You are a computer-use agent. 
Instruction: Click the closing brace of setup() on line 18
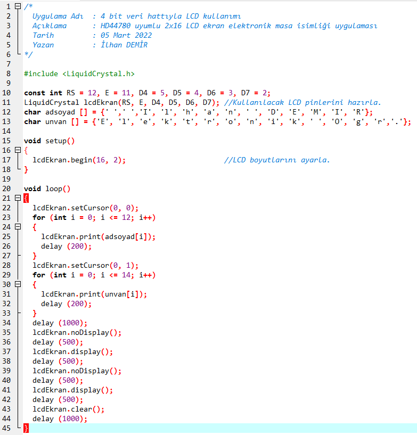(x=26, y=169)
